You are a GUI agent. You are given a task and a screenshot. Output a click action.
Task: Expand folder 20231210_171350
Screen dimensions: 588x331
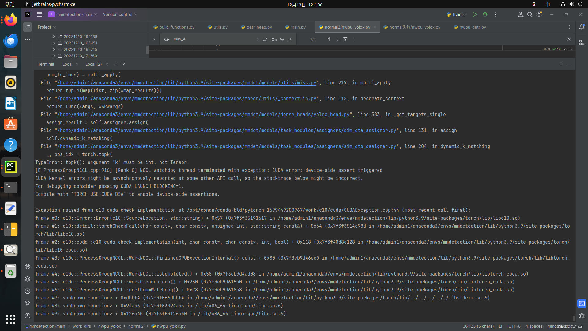[54, 56]
